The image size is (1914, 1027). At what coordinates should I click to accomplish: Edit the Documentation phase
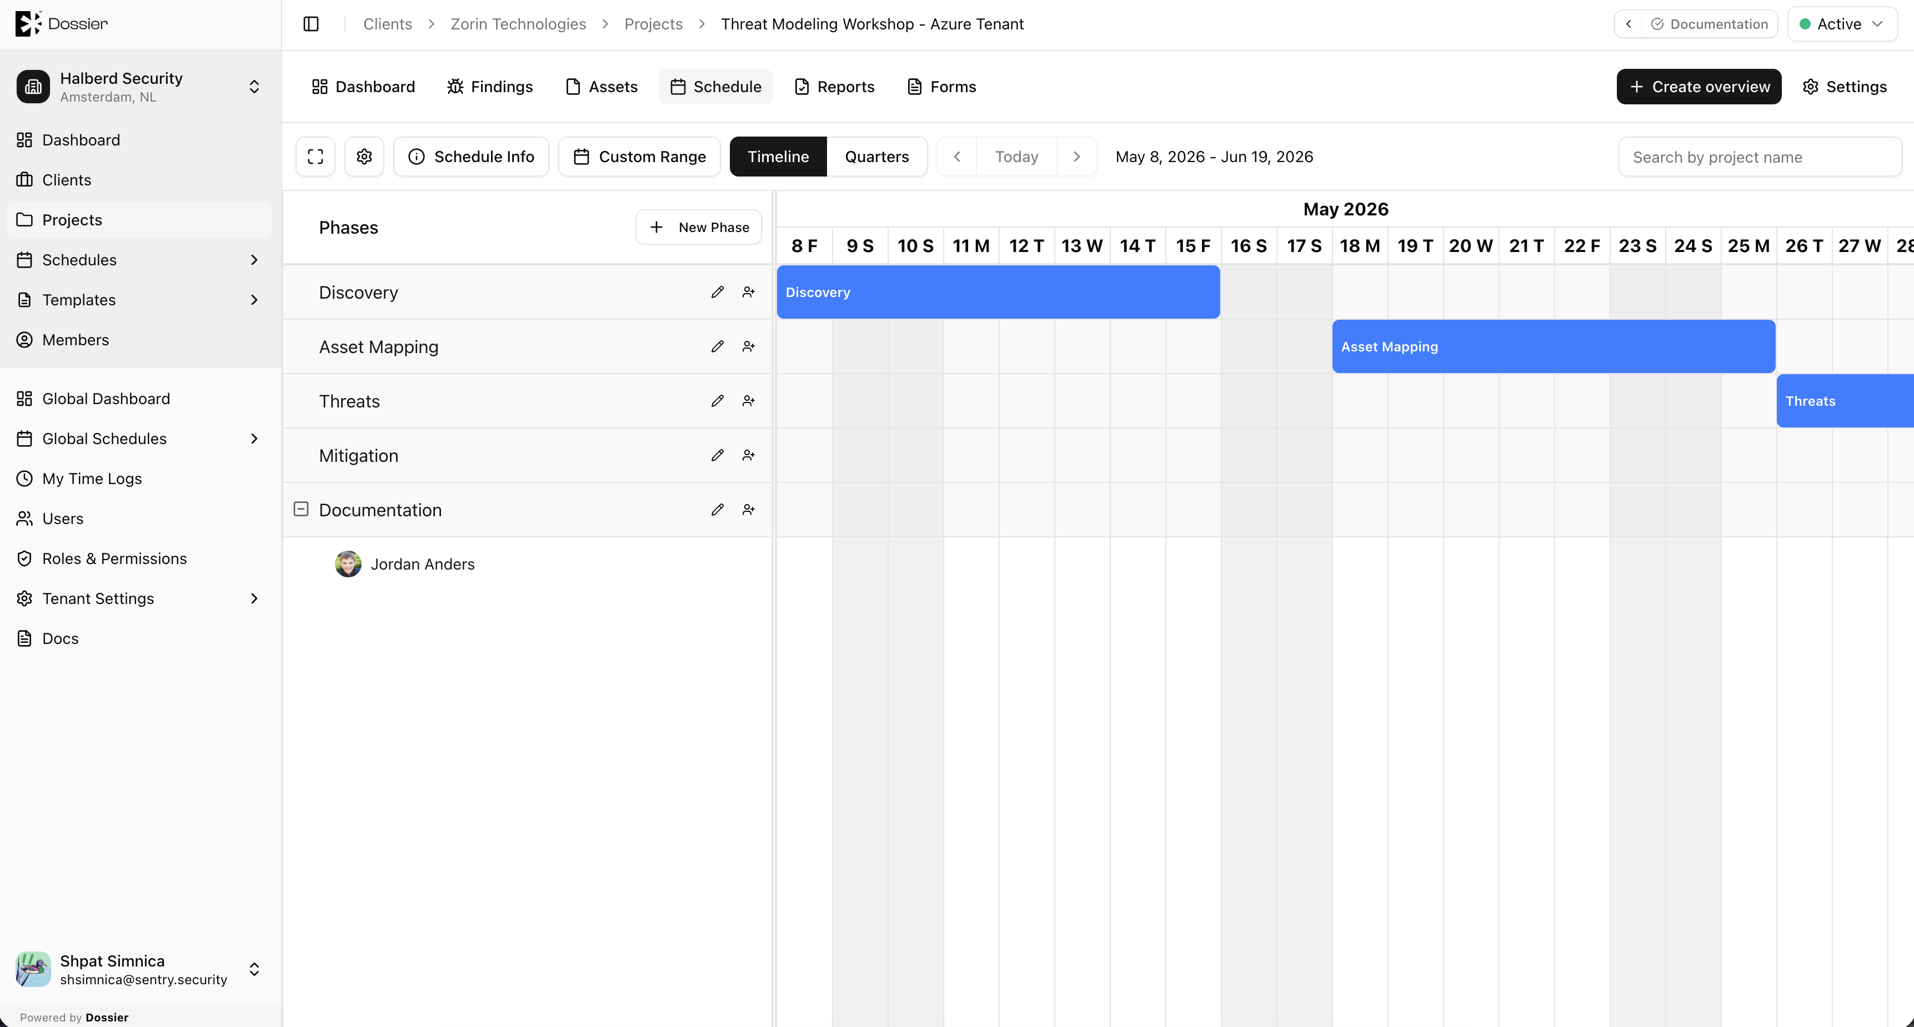(x=717, y=510)
